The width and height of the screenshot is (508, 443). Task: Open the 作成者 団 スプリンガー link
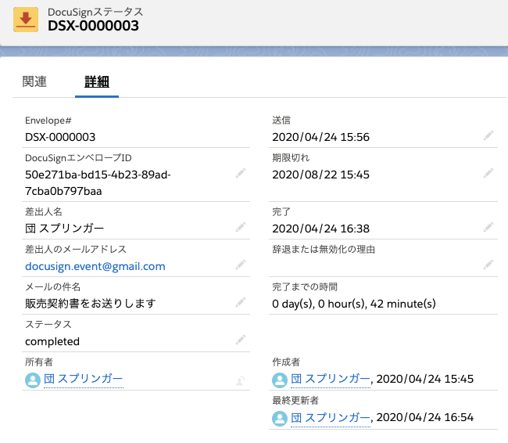[331, 379]
